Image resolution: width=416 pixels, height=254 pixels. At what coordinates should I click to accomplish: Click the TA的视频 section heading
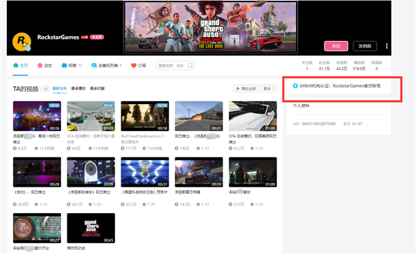click(x=26, y=89)
